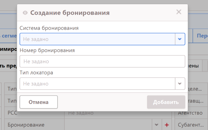208x130 pixels.
Task: Click the dialog title Создание бронирования
Action: (x=70, y=13)
